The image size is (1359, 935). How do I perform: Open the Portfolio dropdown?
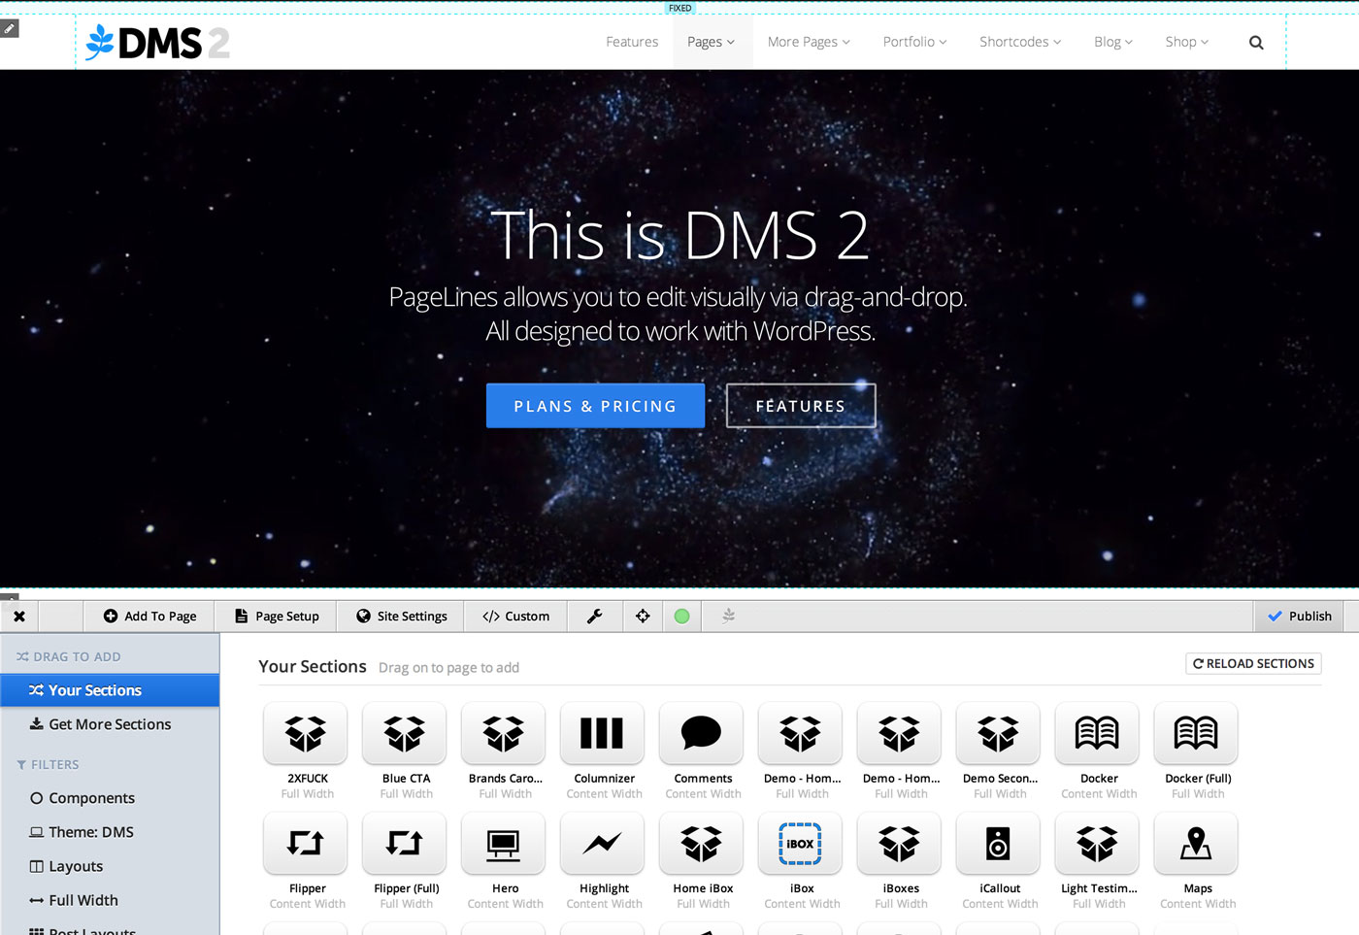click(x=914, y=42)
